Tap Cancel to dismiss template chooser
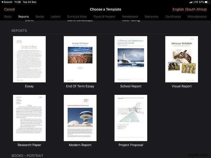 9,9
